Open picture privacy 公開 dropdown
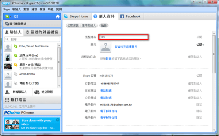 200,45
